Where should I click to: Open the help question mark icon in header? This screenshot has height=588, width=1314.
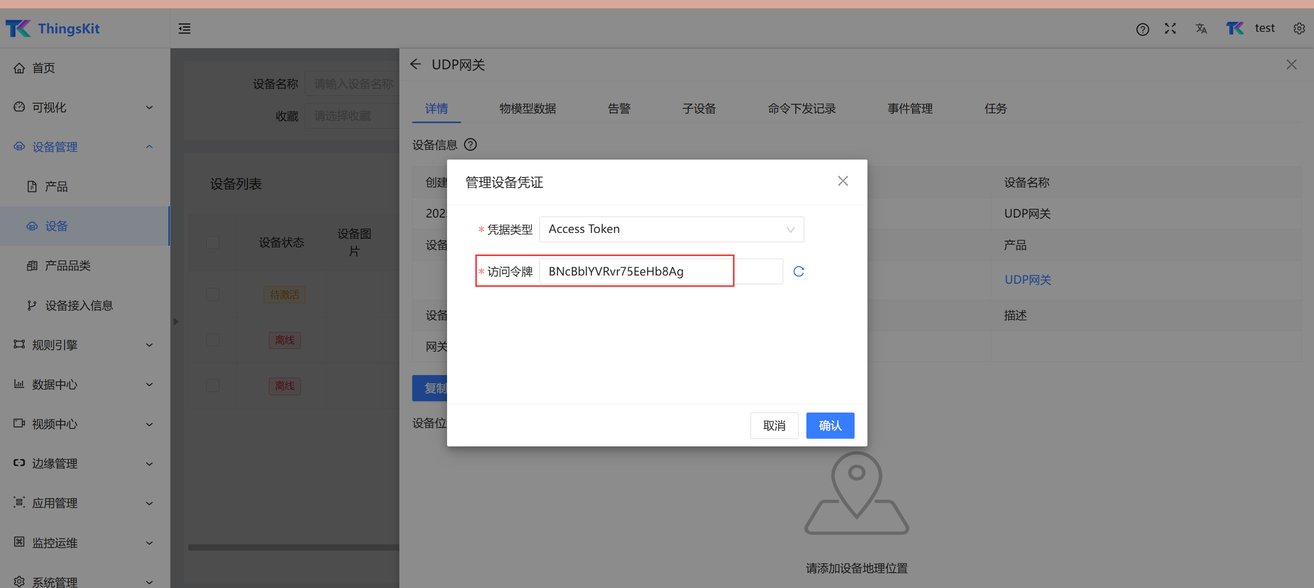coord(1143,29)
